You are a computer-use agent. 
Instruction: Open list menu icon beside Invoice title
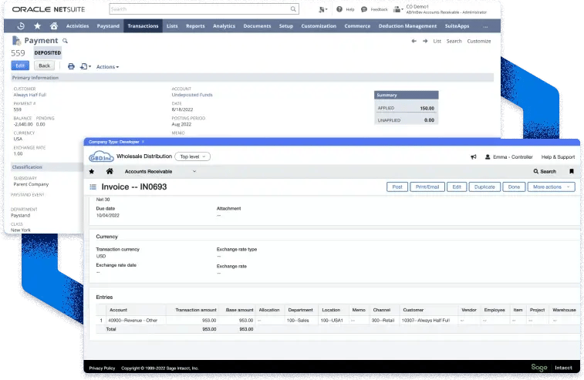(93, 187)
